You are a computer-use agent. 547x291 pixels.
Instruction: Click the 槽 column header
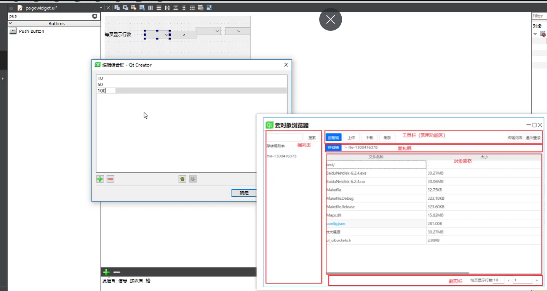148,281
